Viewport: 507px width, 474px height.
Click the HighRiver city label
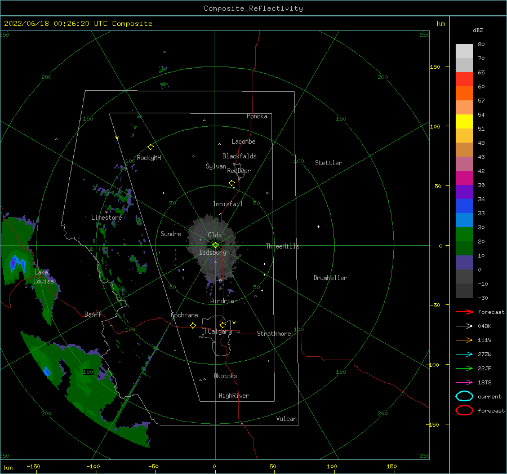tap(234, 396)
